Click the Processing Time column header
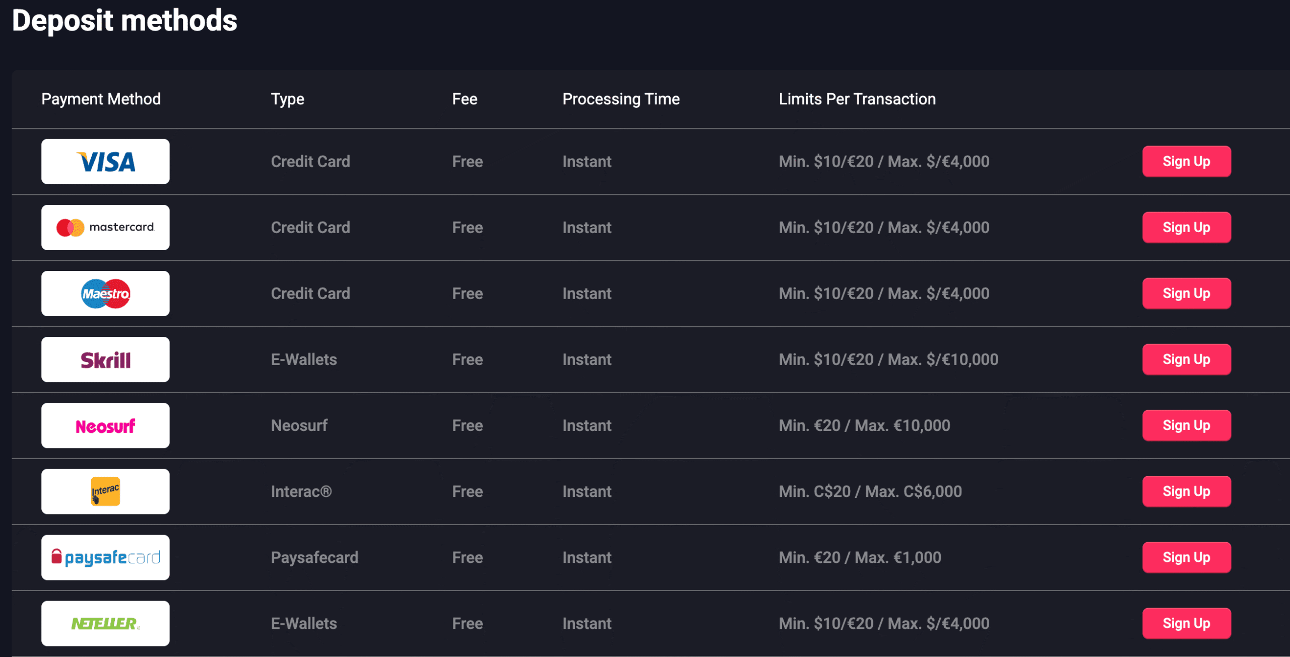The height and width of the screenshot is (657, 1290). [x=621, y=99]
